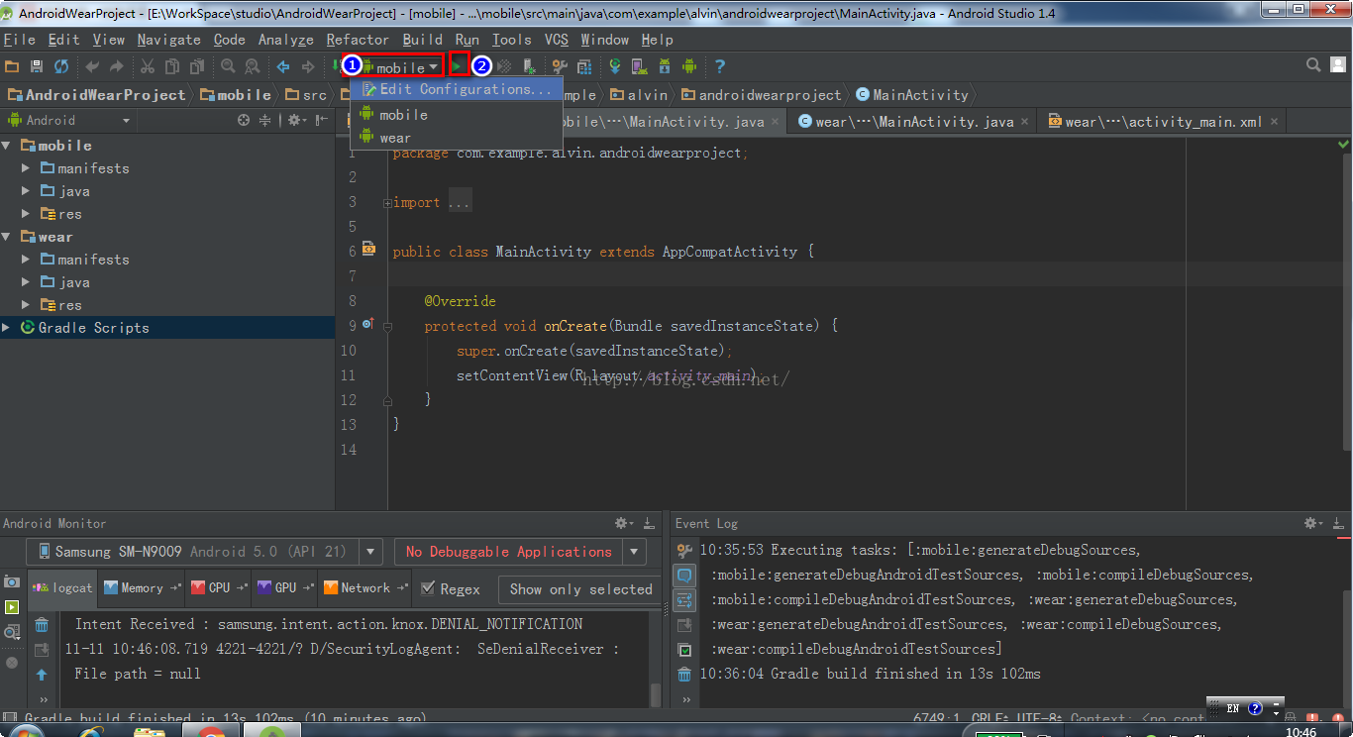Open Android Device Monitor icon

point(689,66)
